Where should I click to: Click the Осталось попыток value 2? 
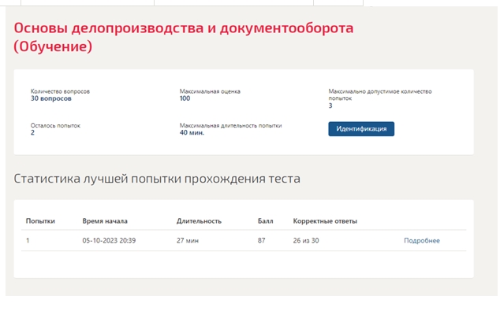(32, 133)
